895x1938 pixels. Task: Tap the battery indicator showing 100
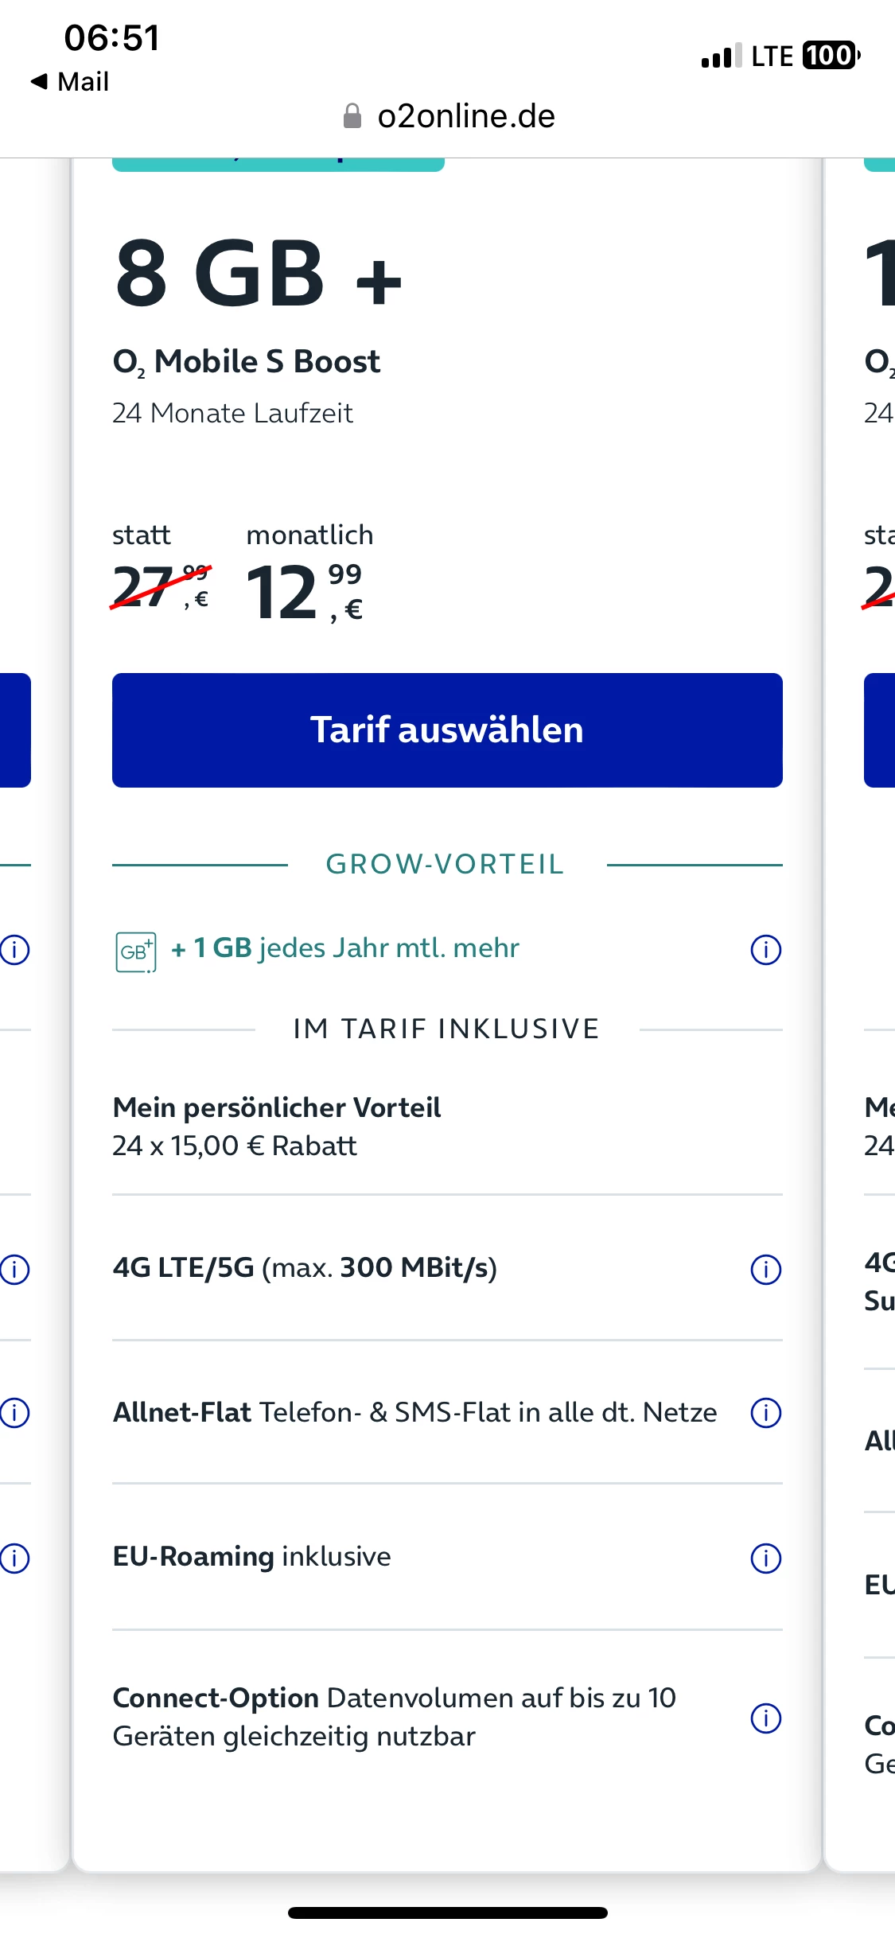[831, 56]
